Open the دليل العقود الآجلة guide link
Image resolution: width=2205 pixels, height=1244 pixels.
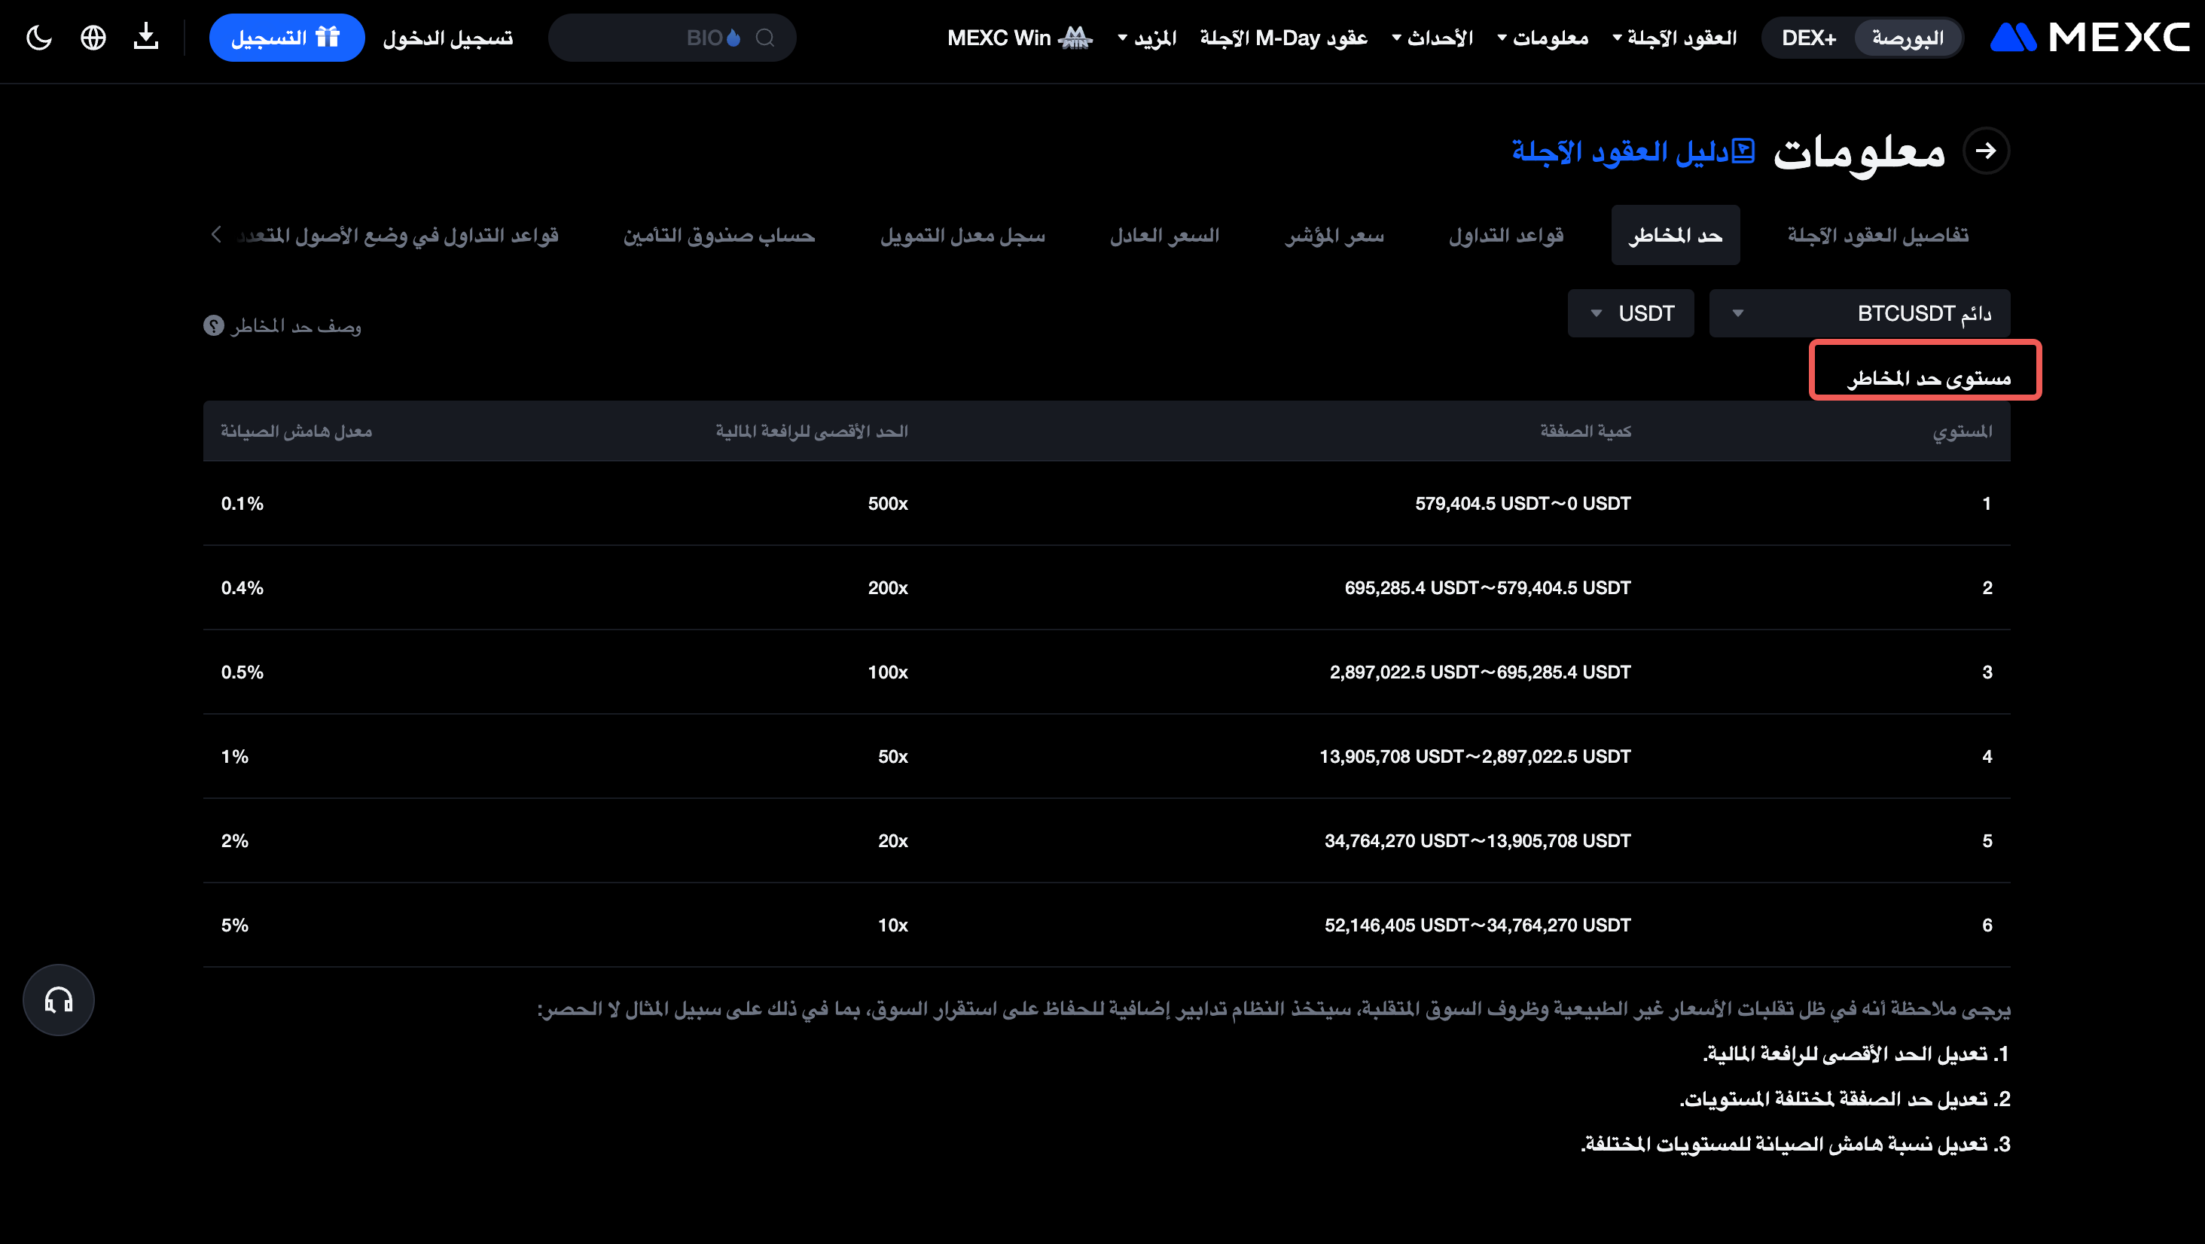point(1633,151)
